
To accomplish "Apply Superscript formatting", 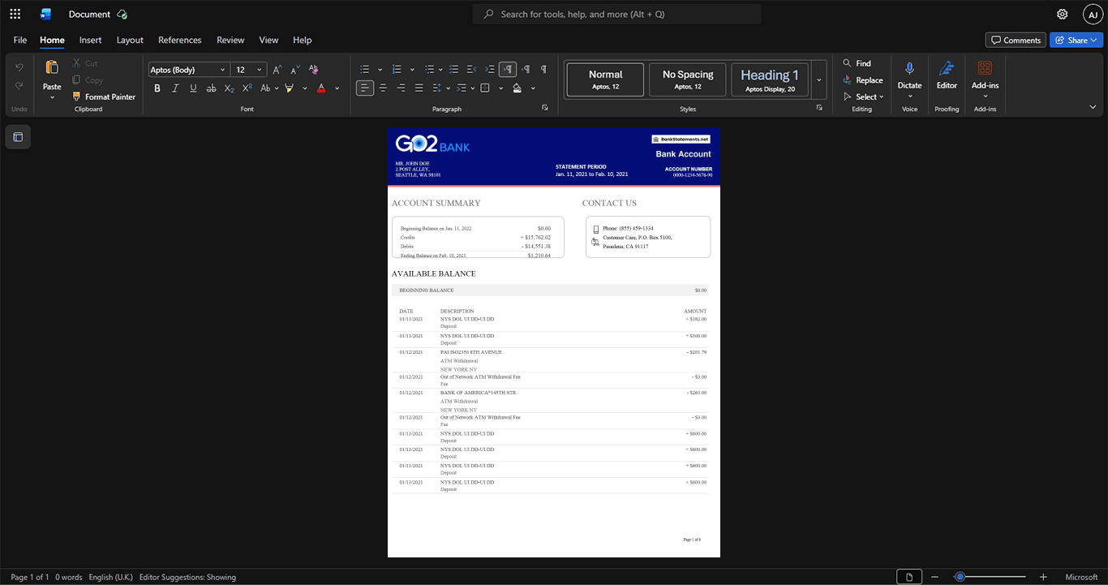I will [247, 88].
